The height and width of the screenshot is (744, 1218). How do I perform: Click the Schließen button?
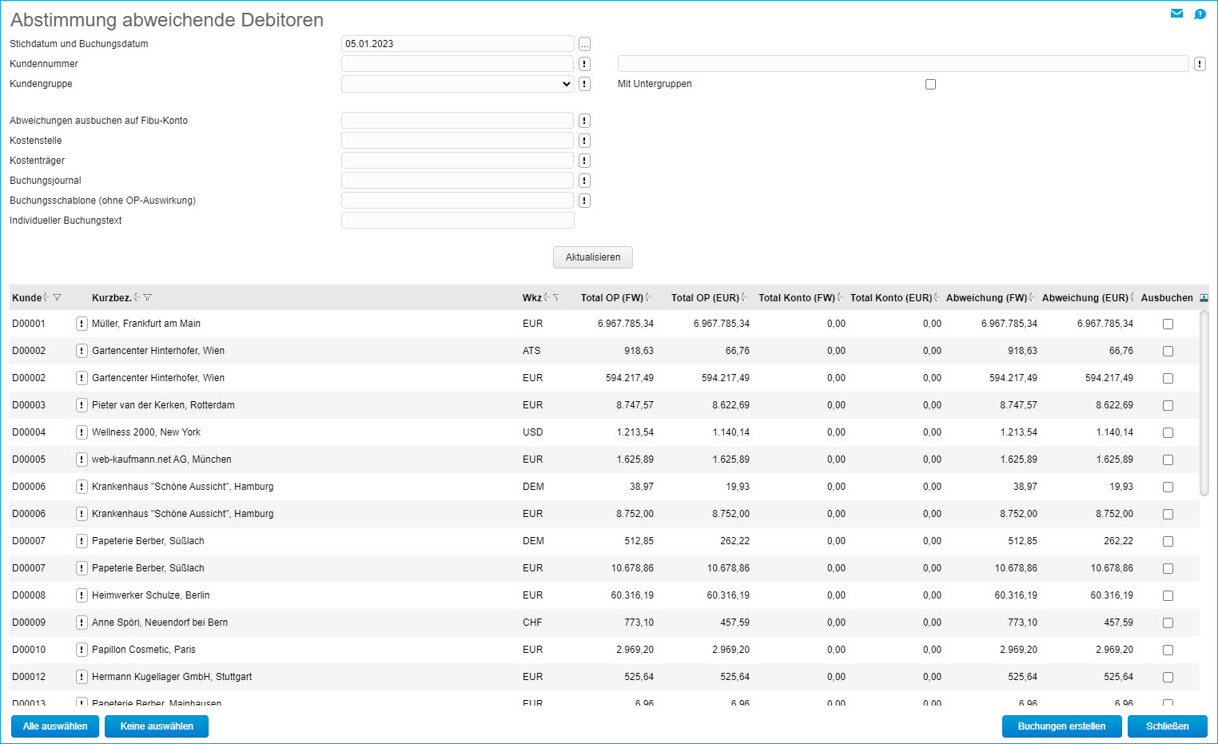coord(1168,726)
